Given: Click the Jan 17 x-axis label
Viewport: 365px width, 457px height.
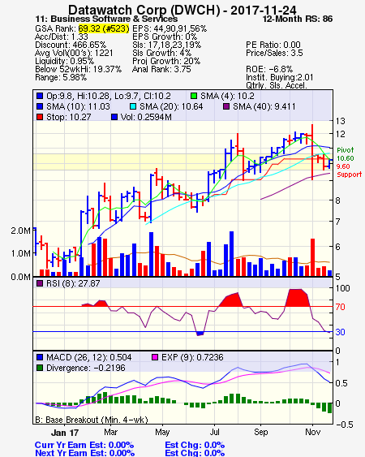Looking at the screenshot, I should 65,432.
